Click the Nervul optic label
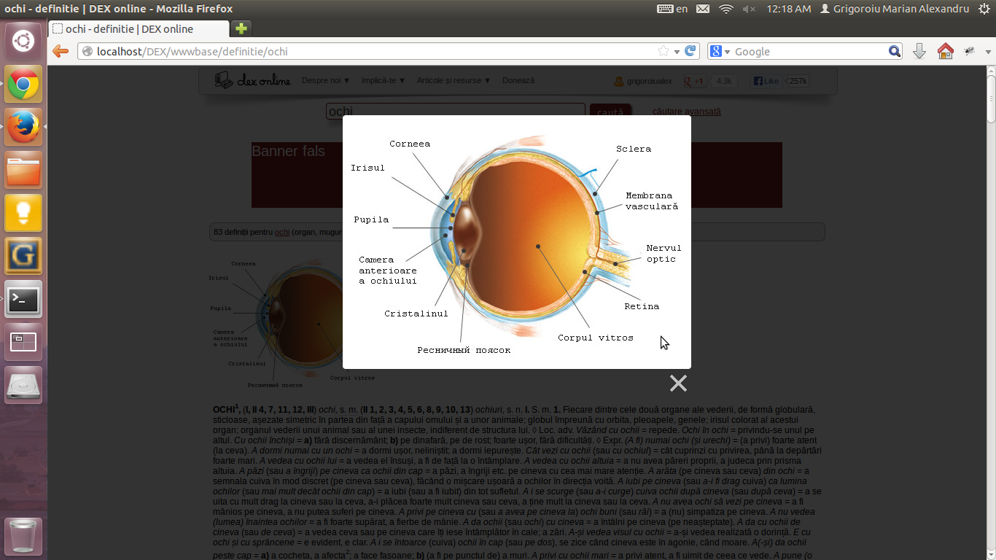Screen dimensions: 996x560 [664, 253]
